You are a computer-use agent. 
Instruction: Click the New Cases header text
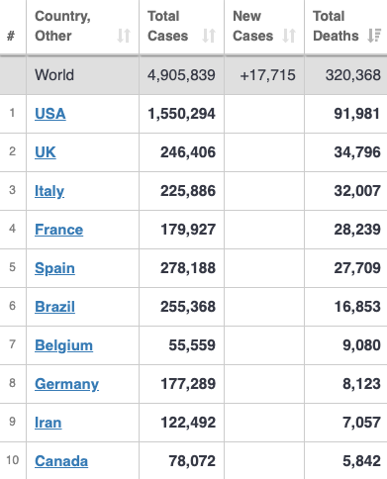pos(253,26)
